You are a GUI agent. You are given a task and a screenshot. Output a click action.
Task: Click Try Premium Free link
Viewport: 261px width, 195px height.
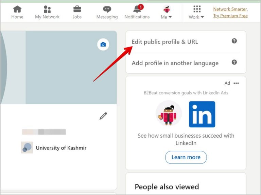pos(230,16)
